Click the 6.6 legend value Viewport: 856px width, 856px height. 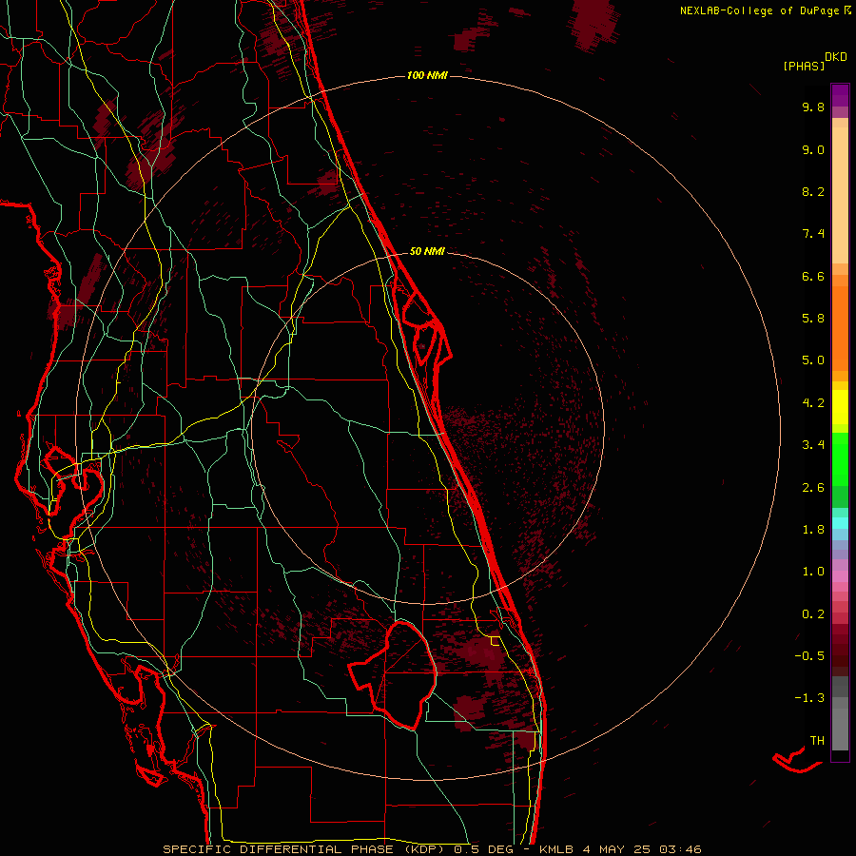click(813, 276)
